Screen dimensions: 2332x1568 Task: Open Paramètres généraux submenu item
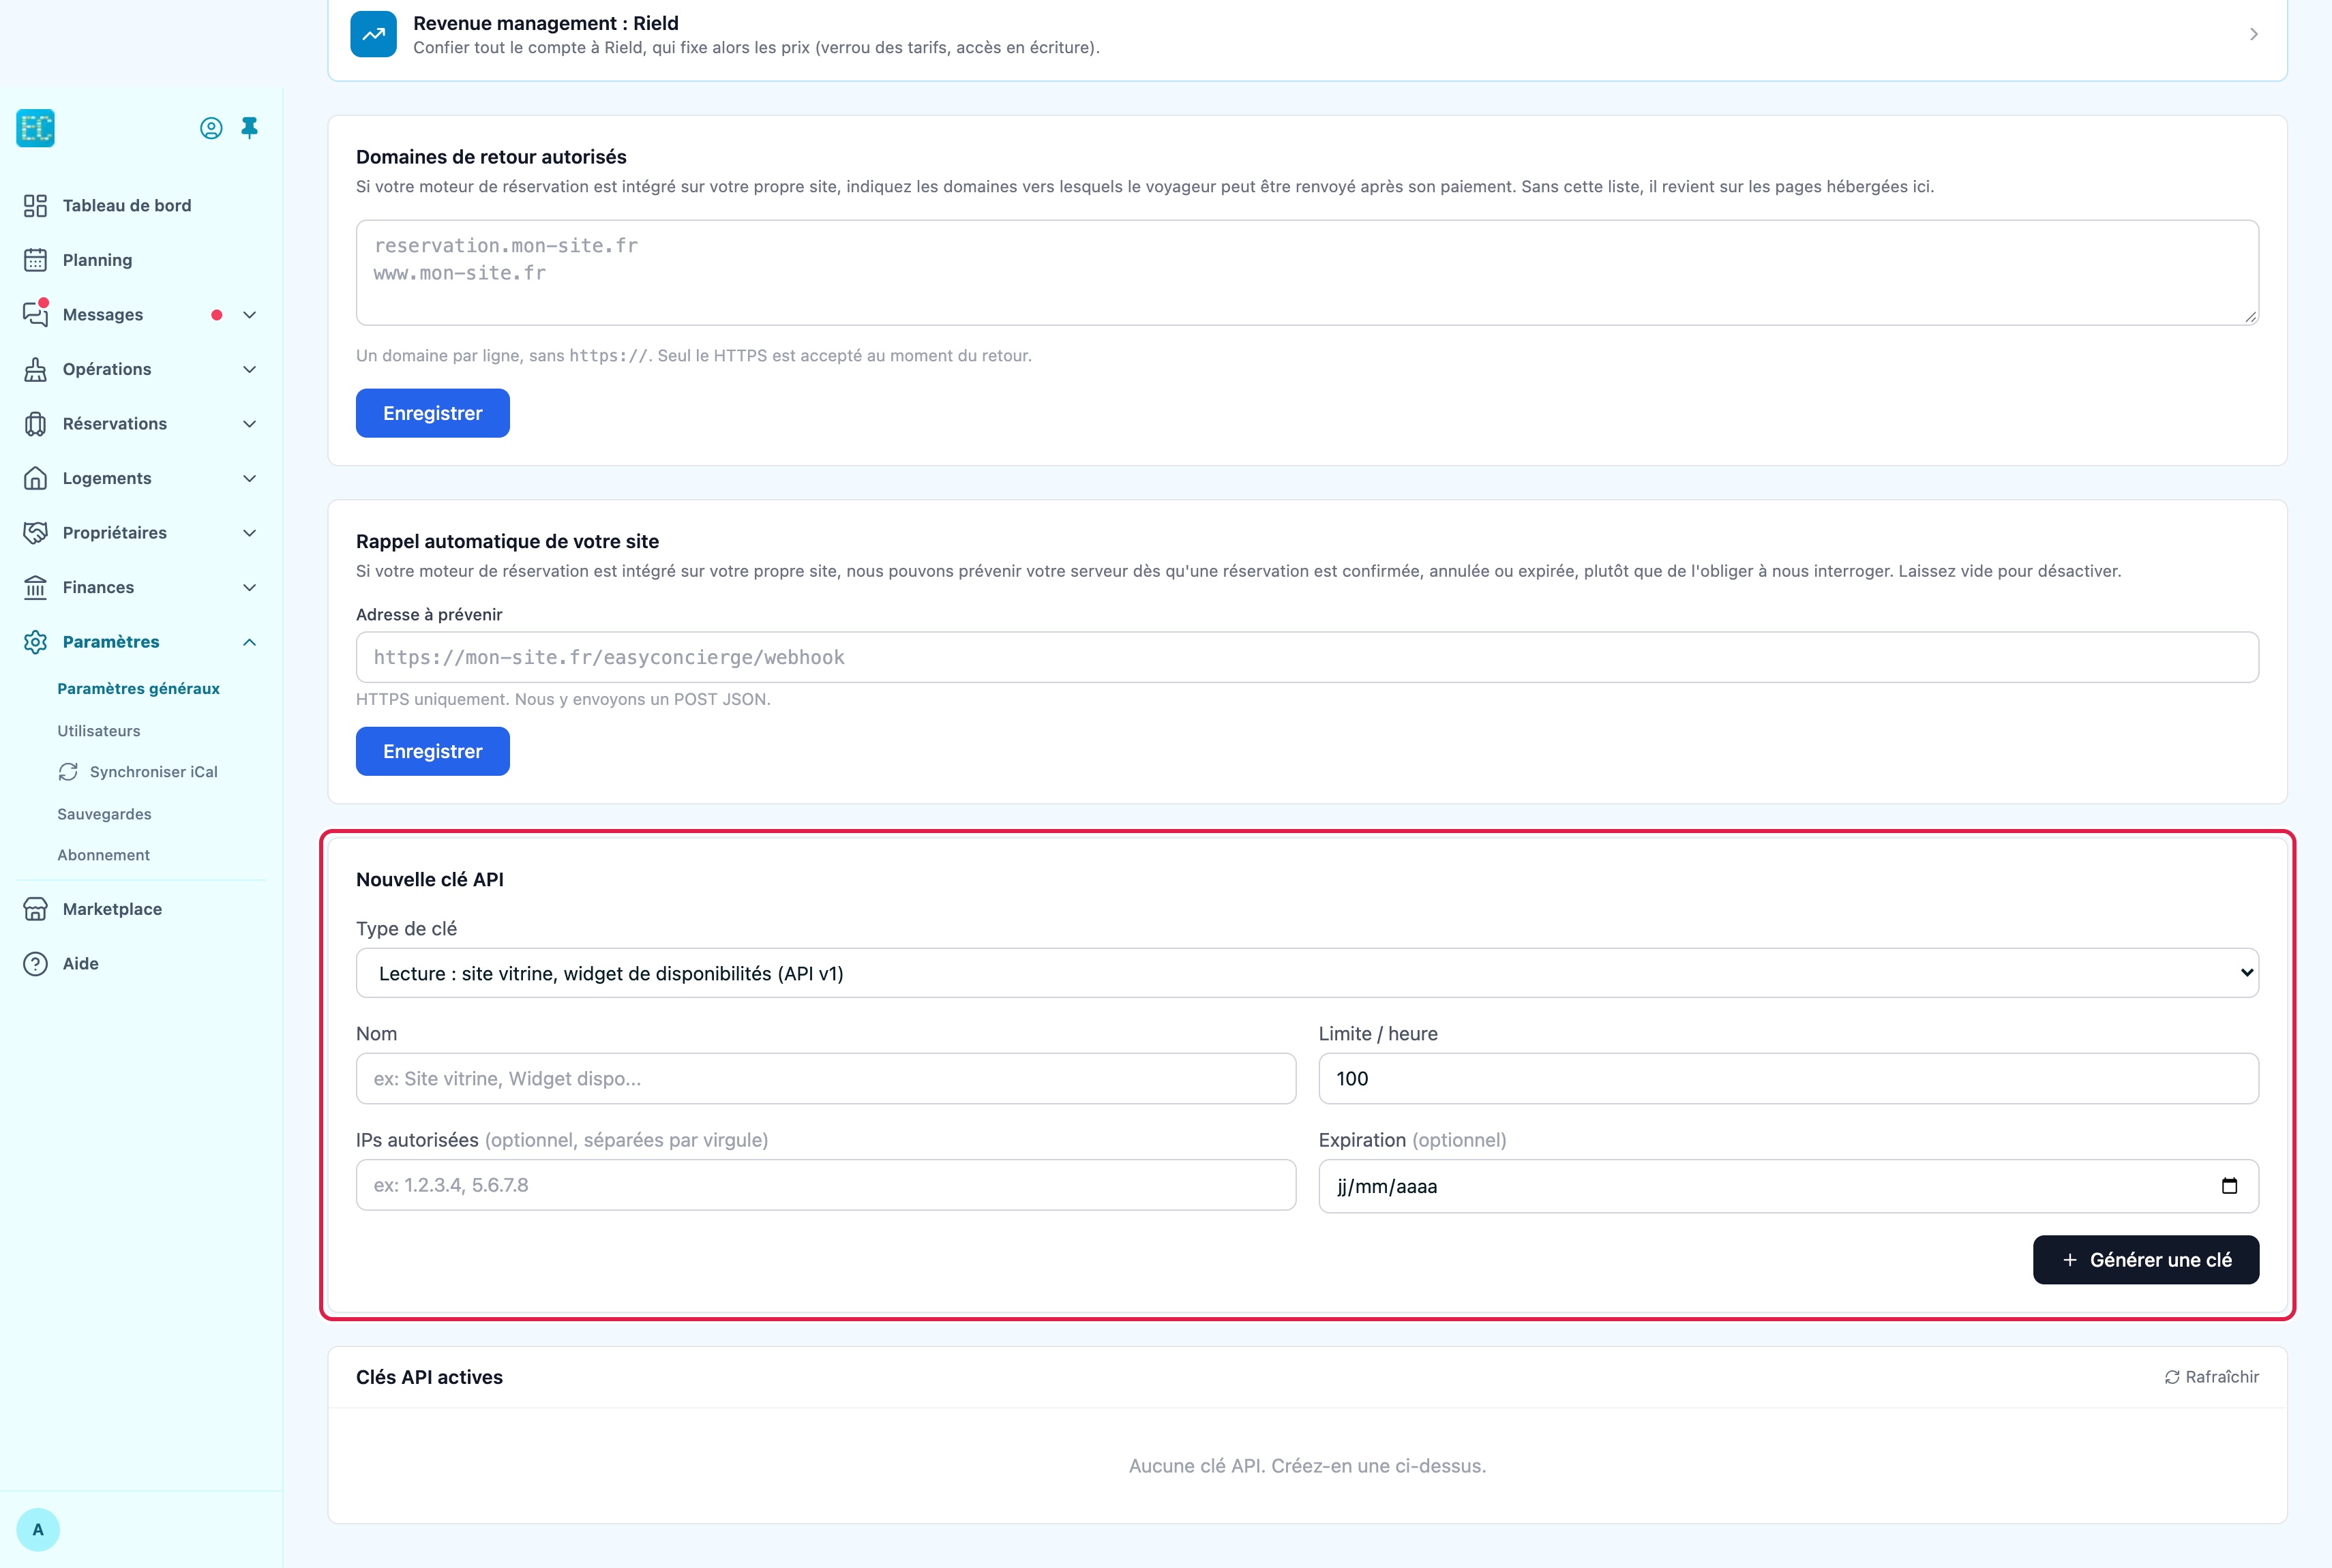pos(138,689)
